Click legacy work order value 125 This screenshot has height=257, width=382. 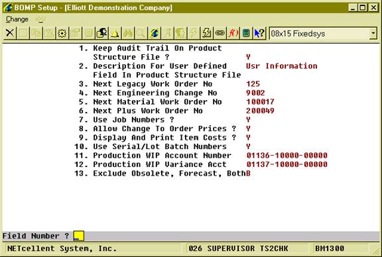pos(253,84)
